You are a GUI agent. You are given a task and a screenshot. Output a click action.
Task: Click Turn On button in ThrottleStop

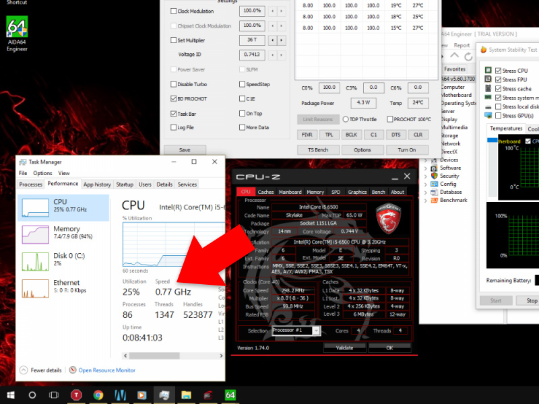407,150
